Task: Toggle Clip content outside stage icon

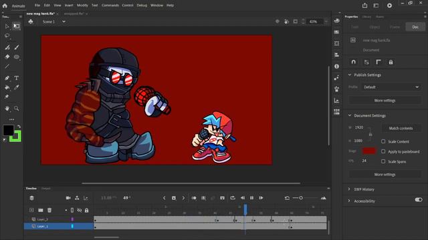Action: 296,21
